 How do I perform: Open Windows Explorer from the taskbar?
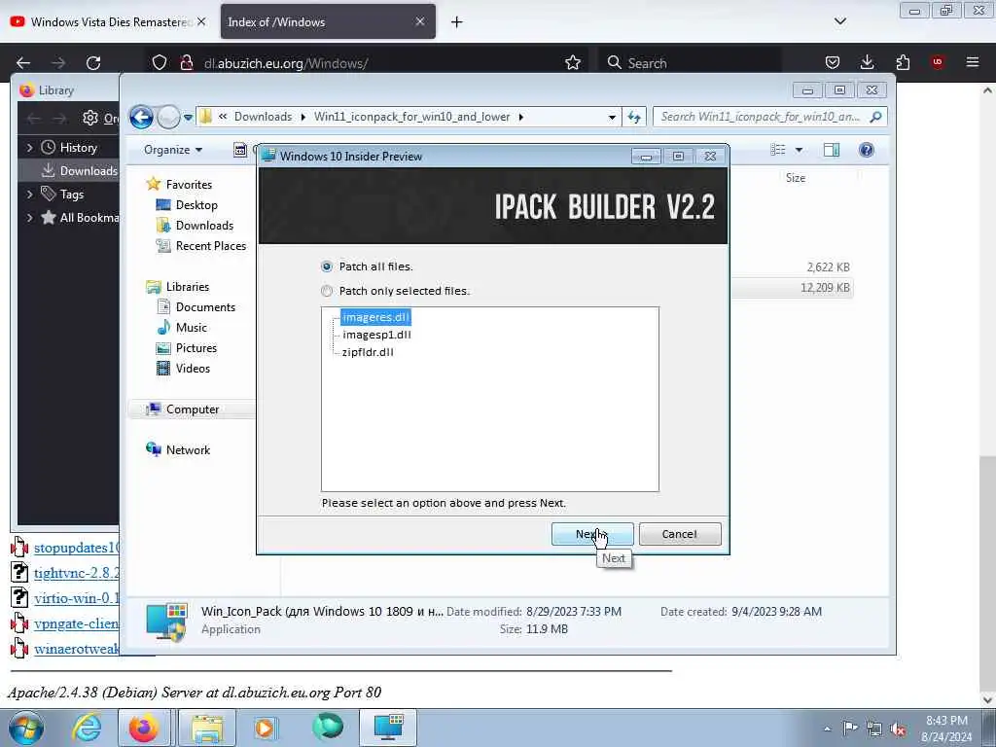click(x=207, y=728)
